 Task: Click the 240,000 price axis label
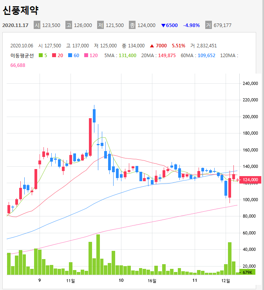(x=250, y=83)
